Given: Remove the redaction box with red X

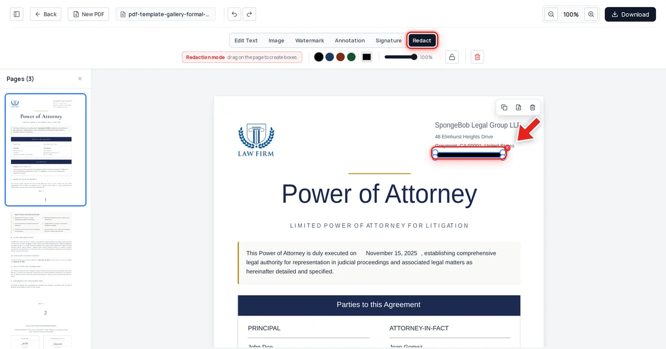Looking at the screenshot, I should (x=507, y=148).
